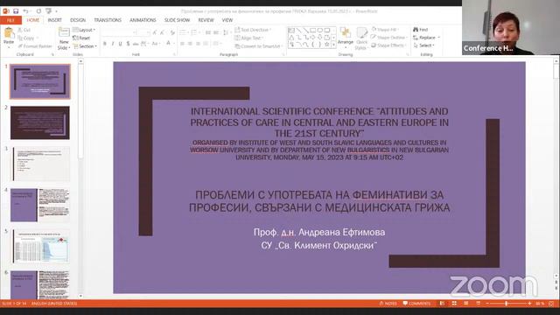560x315 pixels.
Task: Toggle the Comments pane
Action: click(x=416, y=304)
